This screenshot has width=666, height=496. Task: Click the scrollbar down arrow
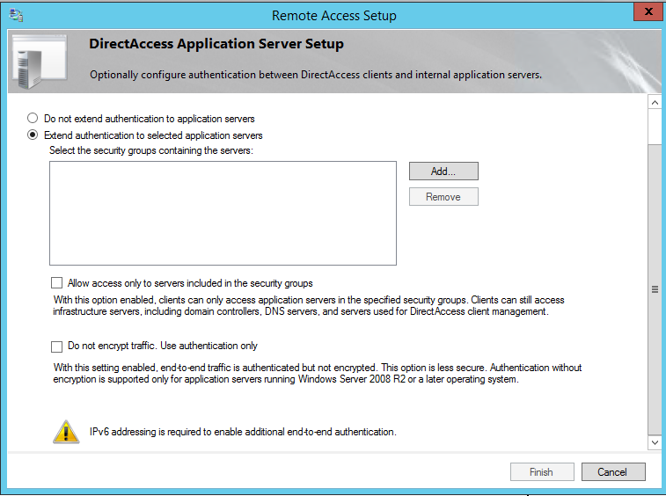click(x=655, y=442)
